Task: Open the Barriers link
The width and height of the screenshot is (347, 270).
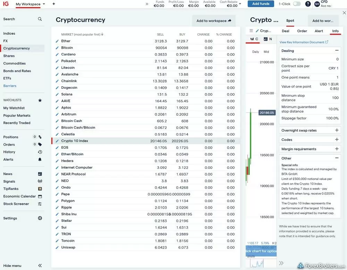Action: pos(10,86)
